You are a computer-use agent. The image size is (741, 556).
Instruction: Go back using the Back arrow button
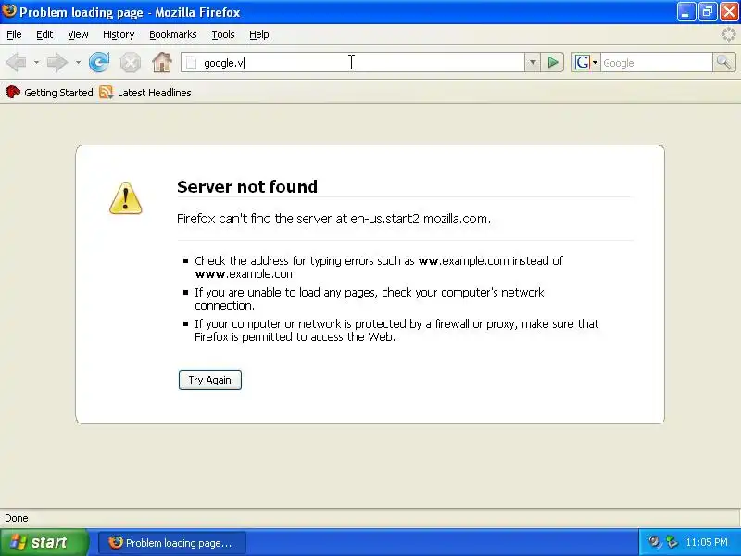pos(17,62)
